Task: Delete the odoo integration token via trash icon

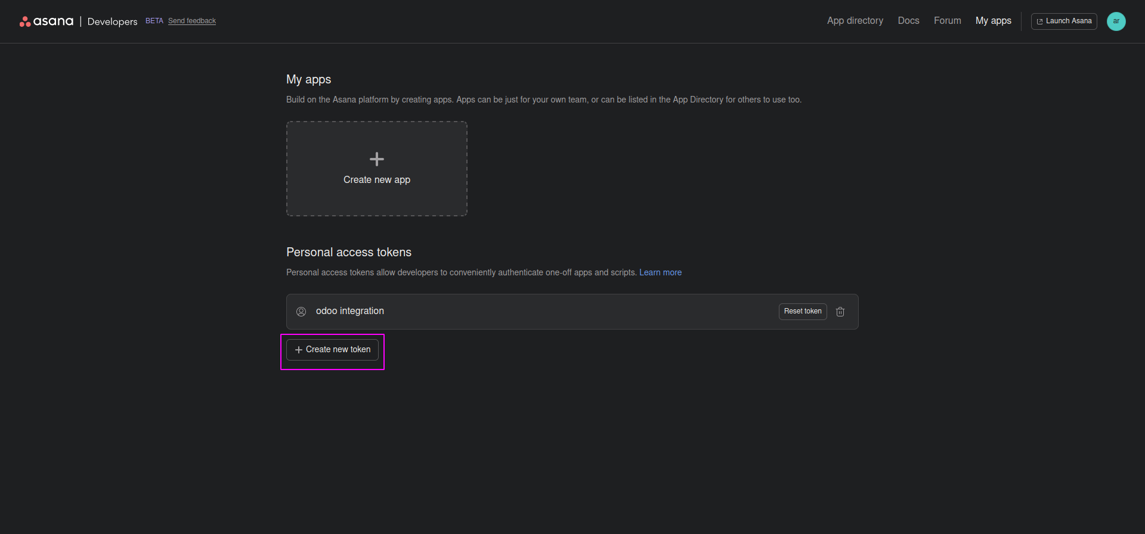Action: pos(840,312)
